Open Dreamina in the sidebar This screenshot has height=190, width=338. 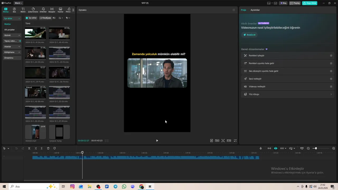[x=12, y=58]
